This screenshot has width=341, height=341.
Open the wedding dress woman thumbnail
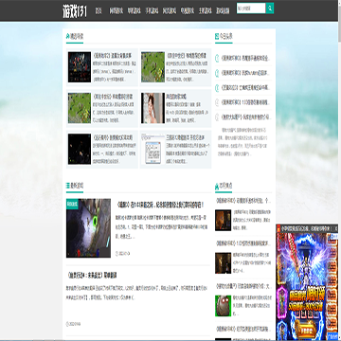(x=153, y=108)
